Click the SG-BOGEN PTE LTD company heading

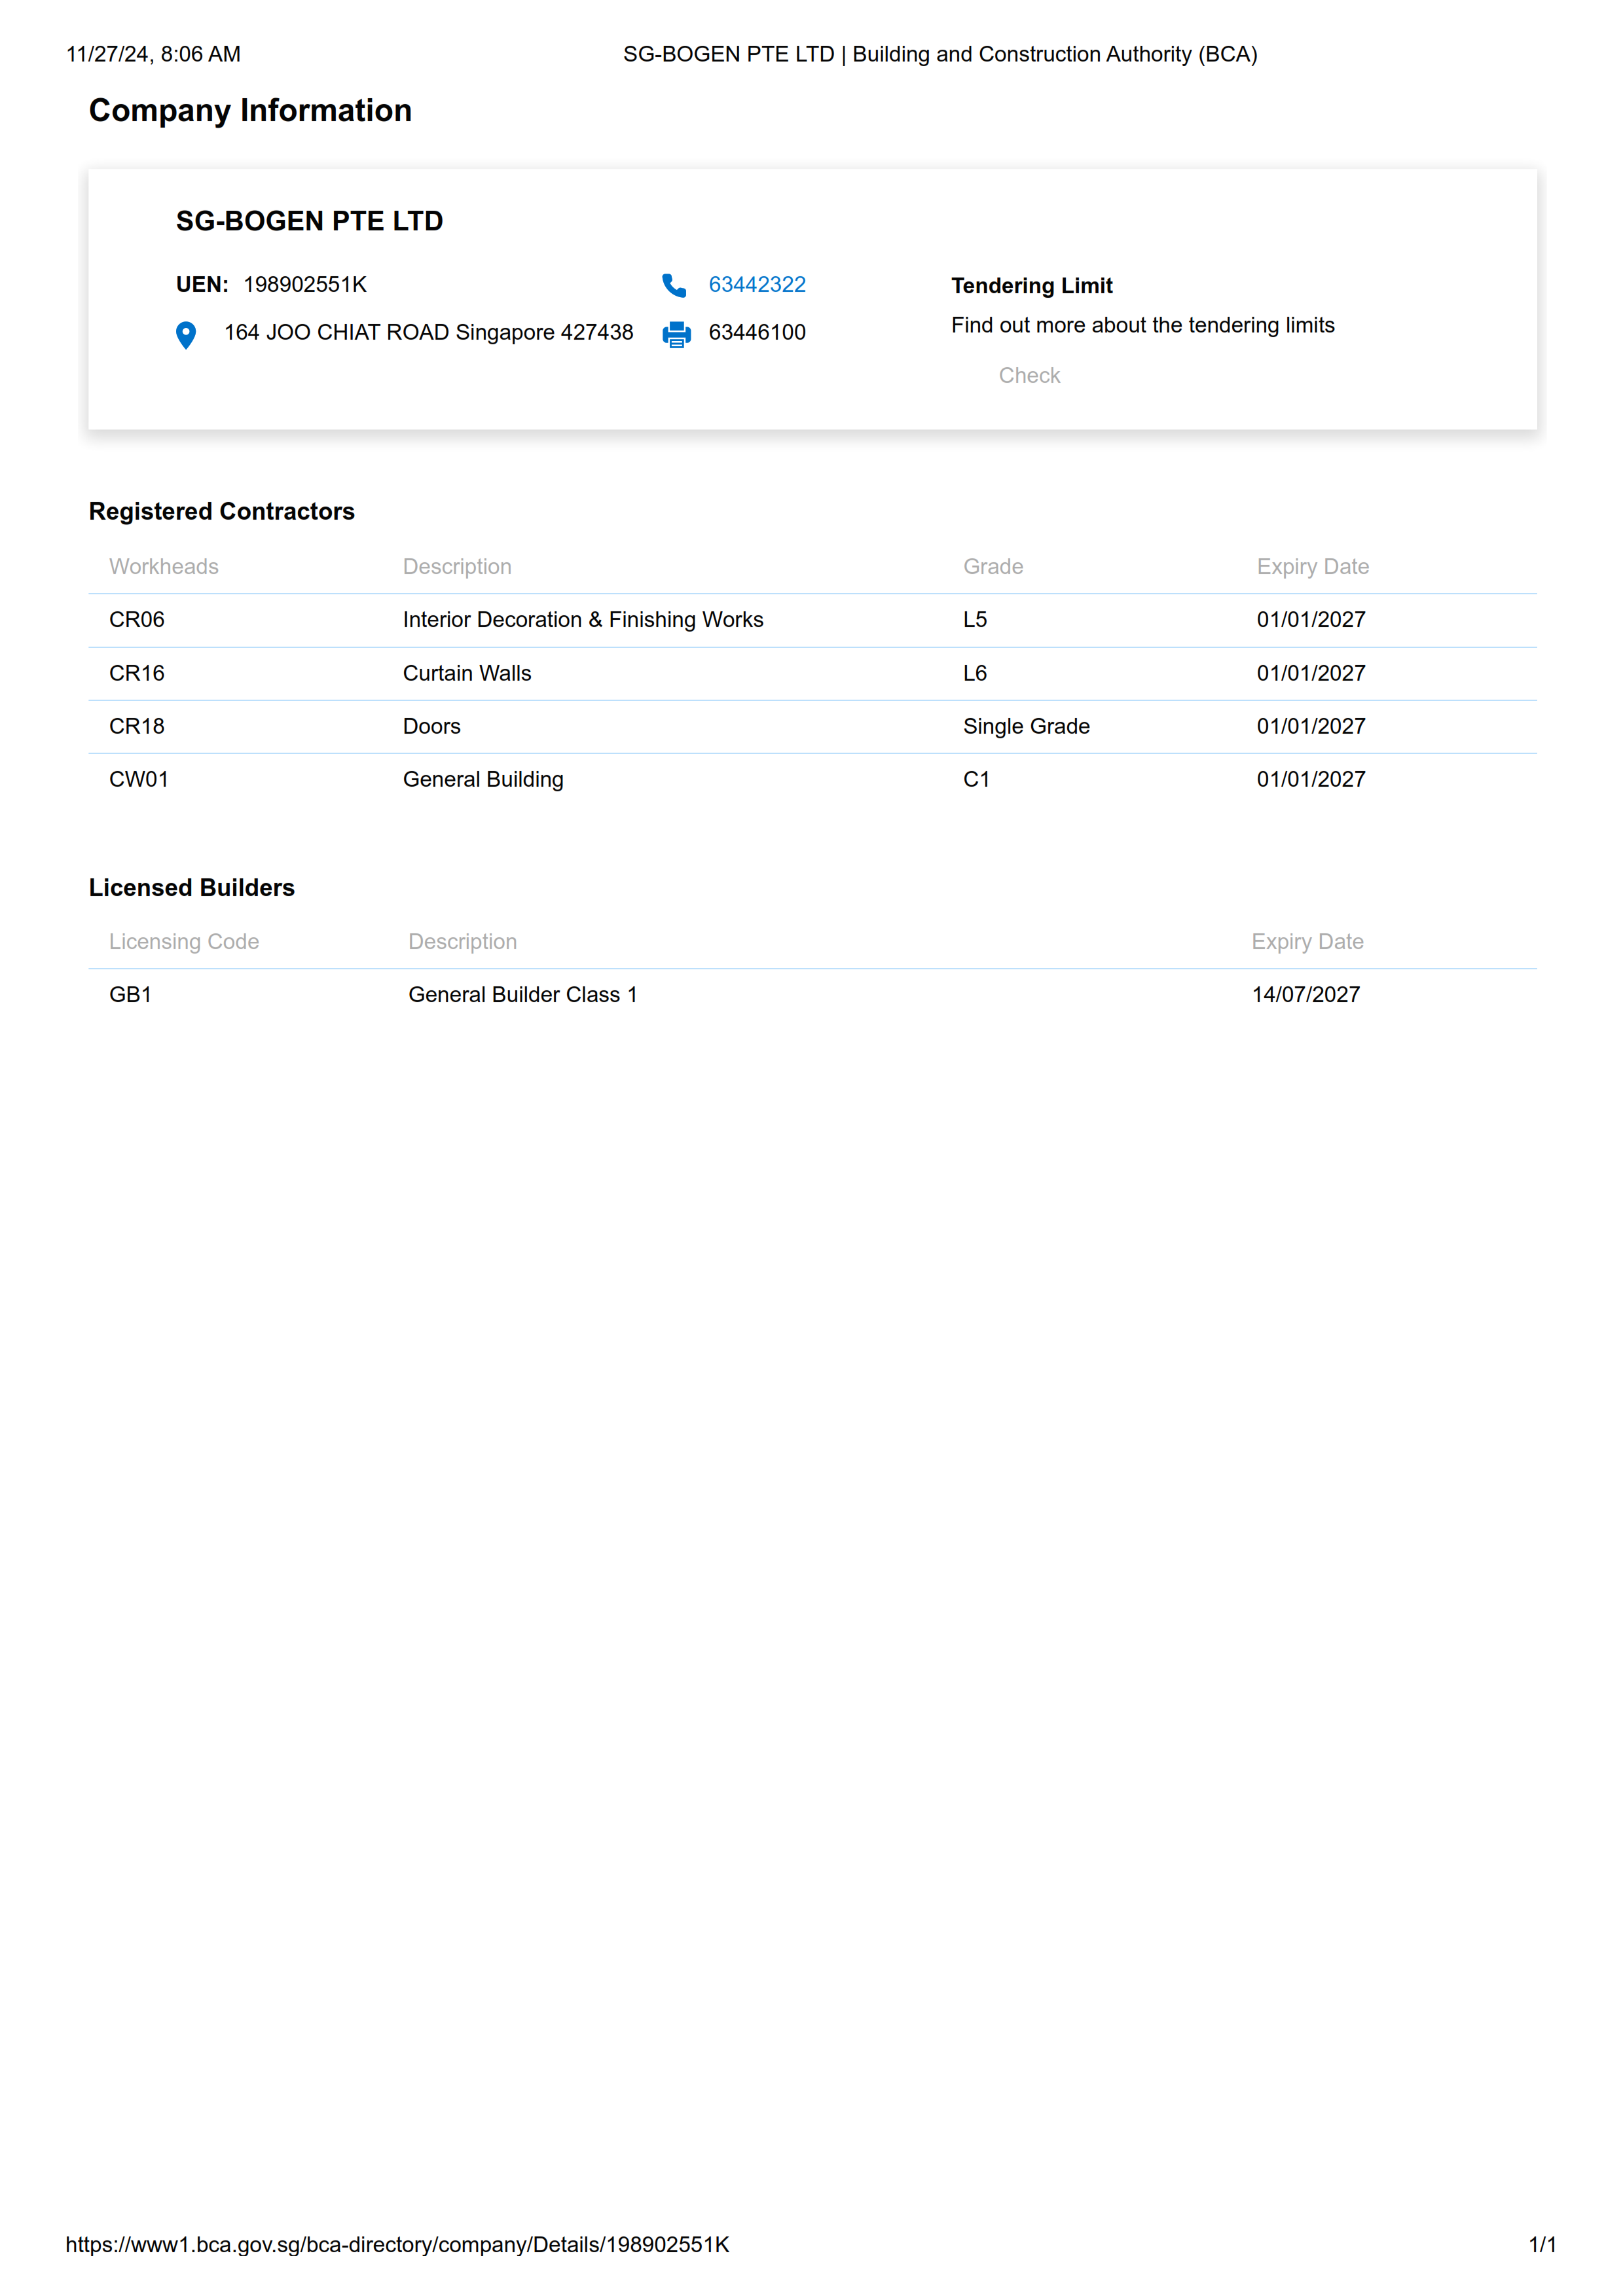point(309,221)
